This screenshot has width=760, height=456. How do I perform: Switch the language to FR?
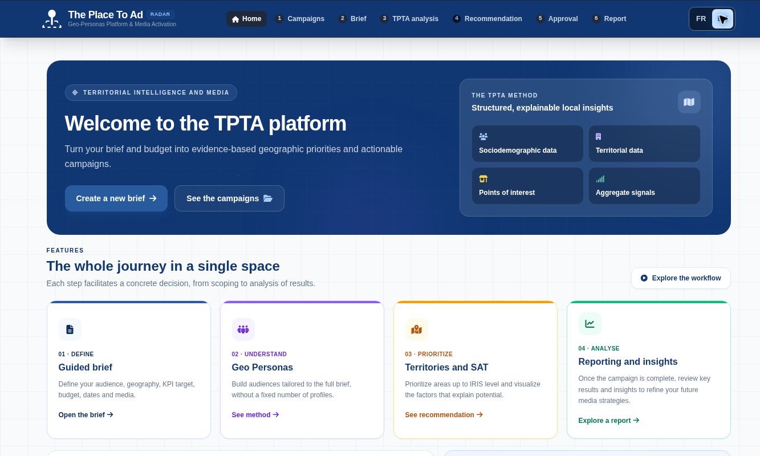tap(701, 19)
